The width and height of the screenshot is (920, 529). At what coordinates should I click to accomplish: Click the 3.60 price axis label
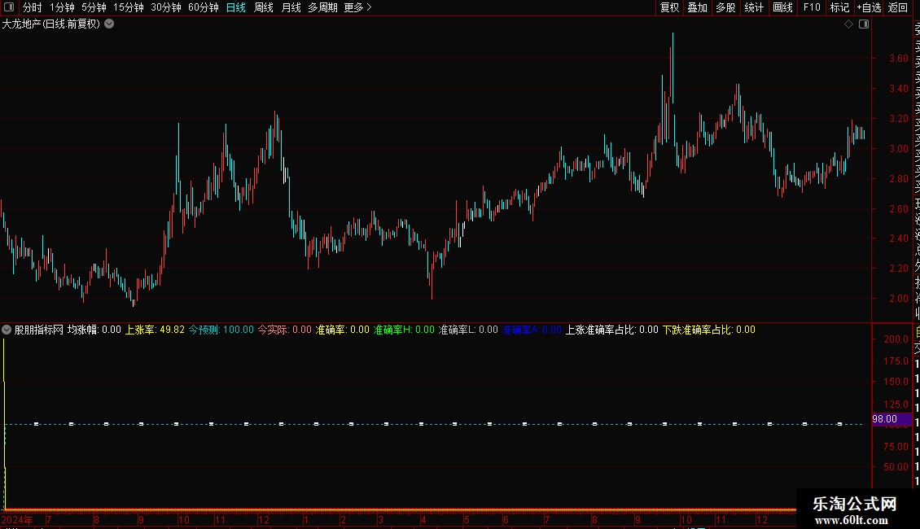[x=898, y=58]
